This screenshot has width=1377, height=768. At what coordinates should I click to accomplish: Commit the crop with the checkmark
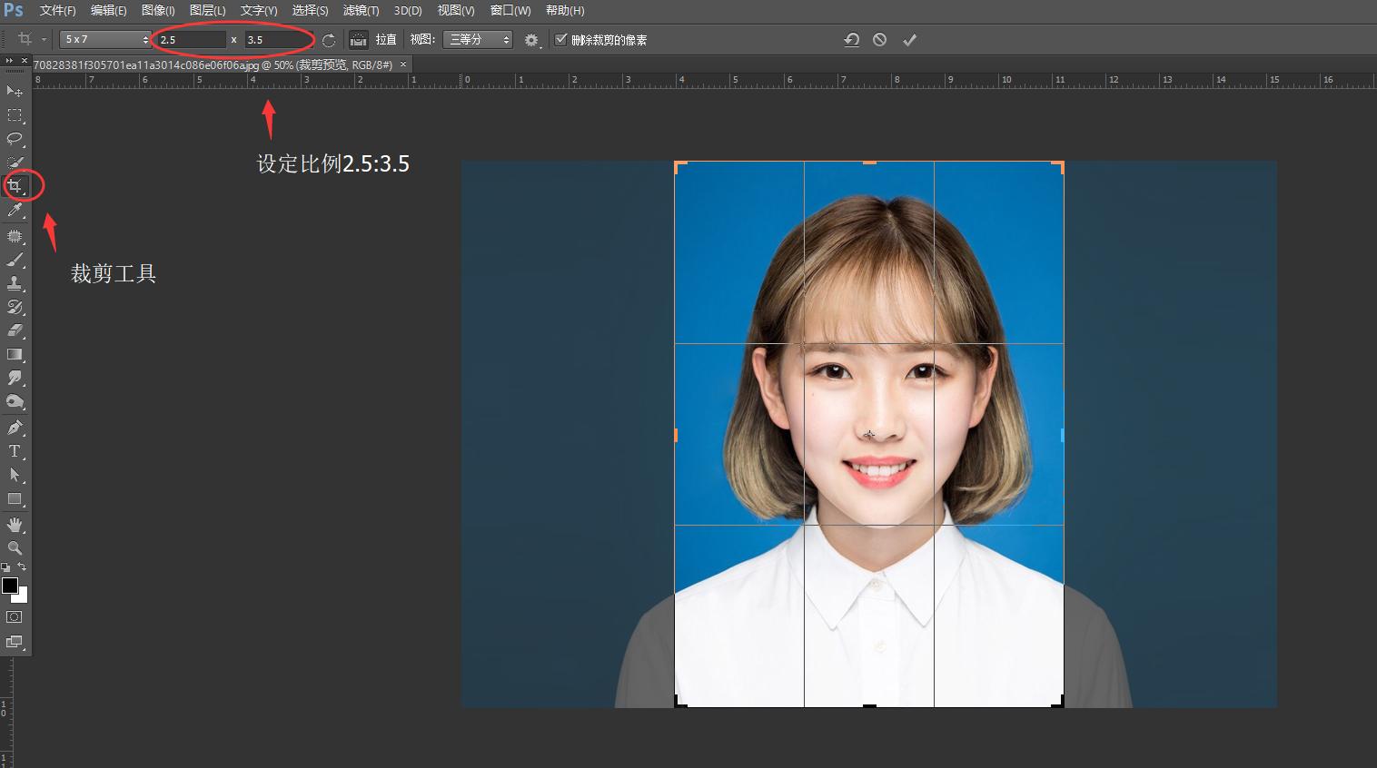(x=910, y=39)
